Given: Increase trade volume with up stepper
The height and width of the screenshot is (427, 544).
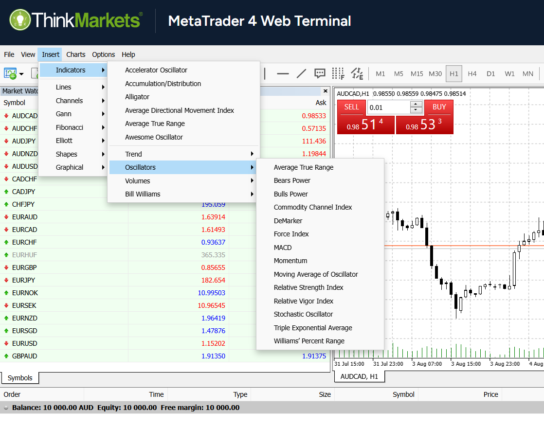Looking at the screenshot, I should click(416, 104).
